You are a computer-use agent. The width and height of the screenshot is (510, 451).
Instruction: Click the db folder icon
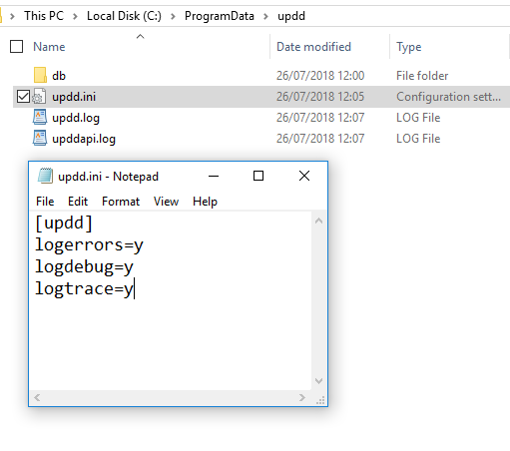pyautogui.click(x=40, y=75)
